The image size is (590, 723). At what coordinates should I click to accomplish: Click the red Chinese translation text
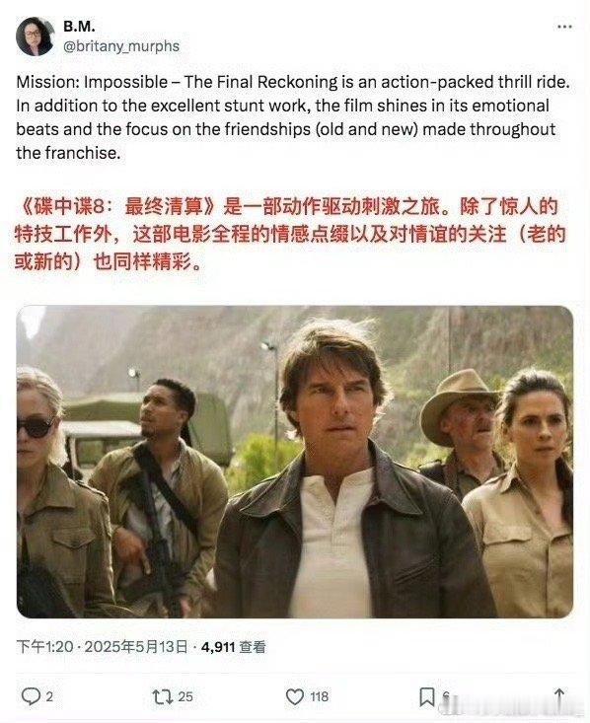[x=290, y=234]
